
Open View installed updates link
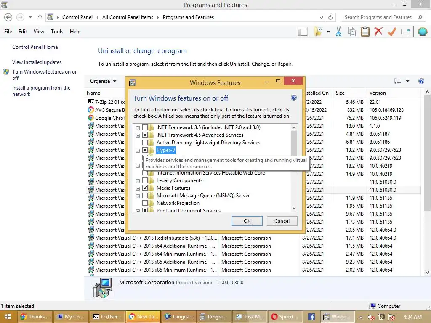[37, 62]
